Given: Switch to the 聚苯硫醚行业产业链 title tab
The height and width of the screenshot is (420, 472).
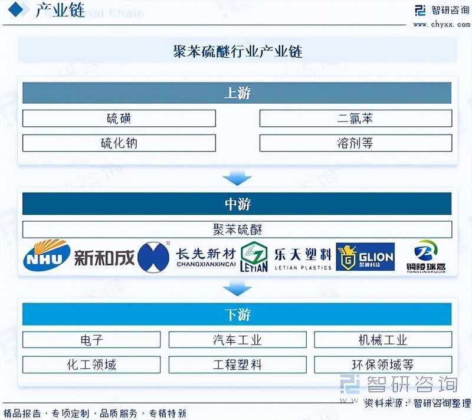Looking at the screenshot, I should (x=236, y=51).
